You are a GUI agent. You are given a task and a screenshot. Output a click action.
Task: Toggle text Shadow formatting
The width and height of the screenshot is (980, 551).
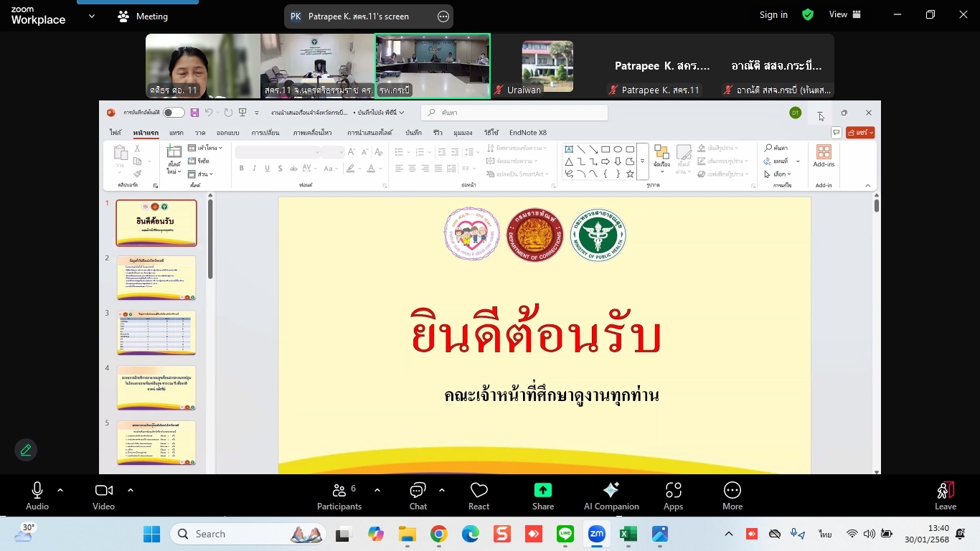click(x=281, y=169)
